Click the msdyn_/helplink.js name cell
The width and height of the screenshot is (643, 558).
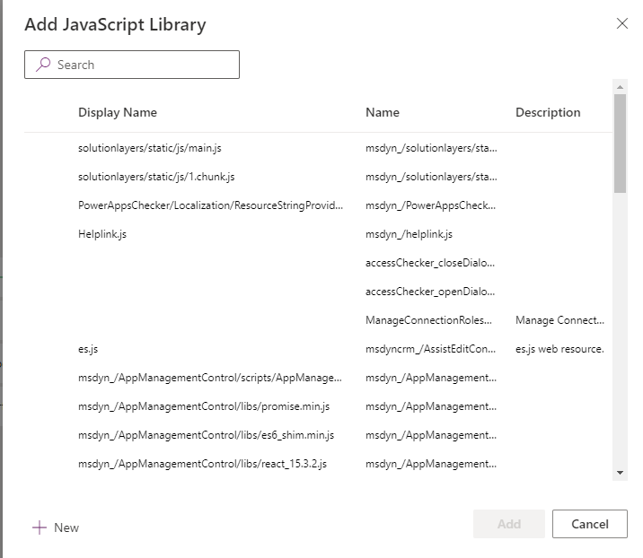(x=409, y=234)
